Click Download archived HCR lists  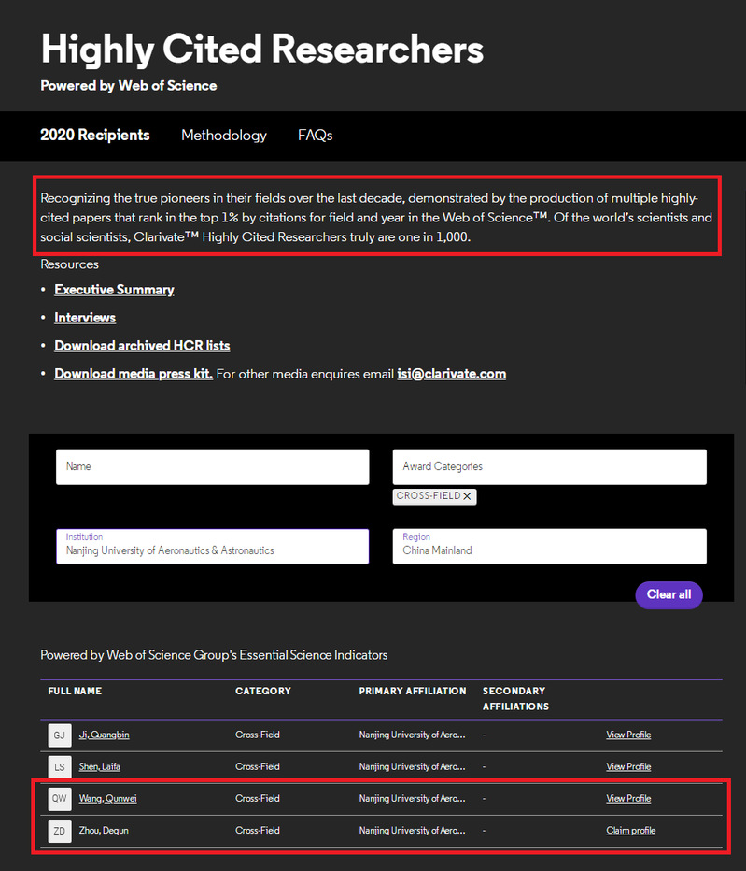[142, 346]
